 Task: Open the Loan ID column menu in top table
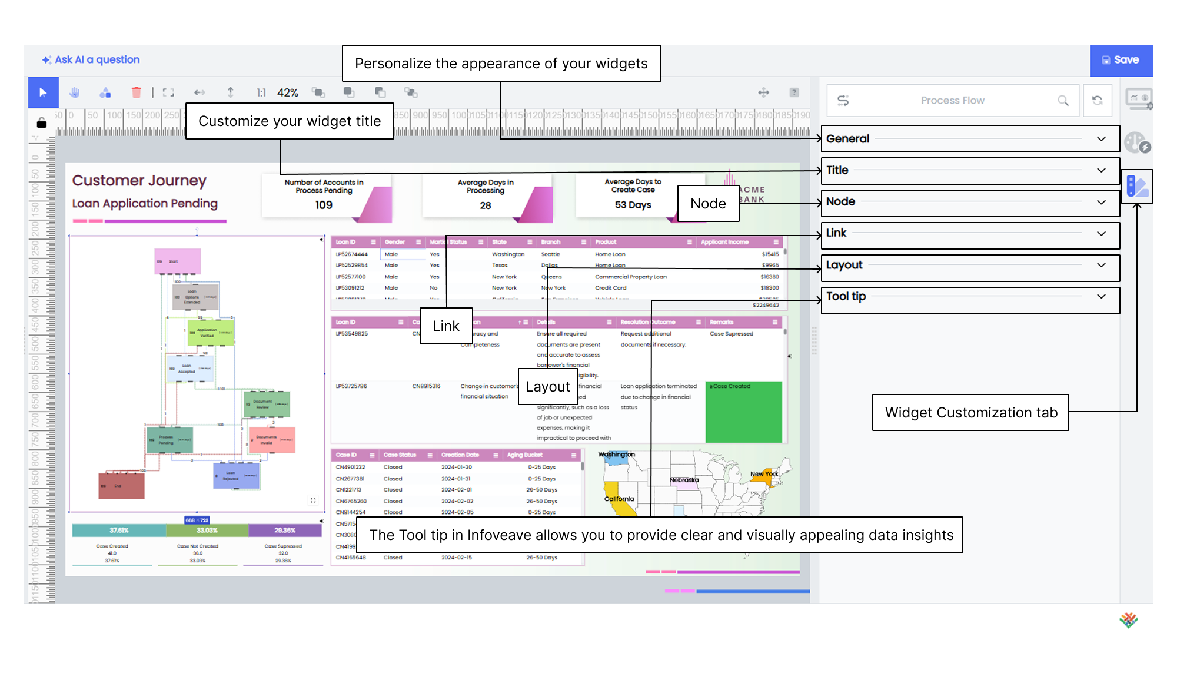click(x=373, y=242)
